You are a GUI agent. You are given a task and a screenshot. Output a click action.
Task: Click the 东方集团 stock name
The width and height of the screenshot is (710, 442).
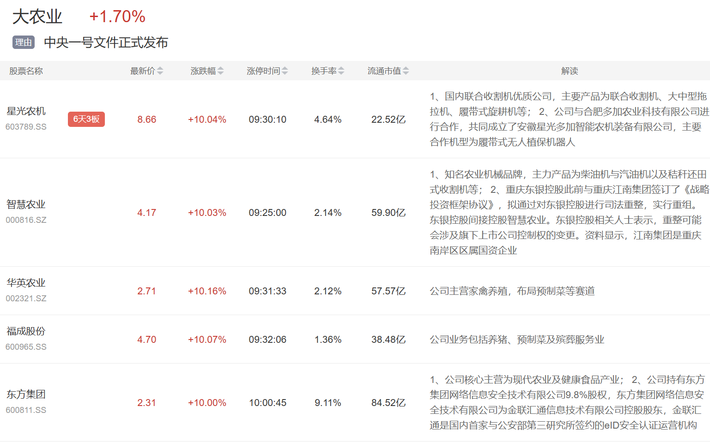(x=26, y=394)
